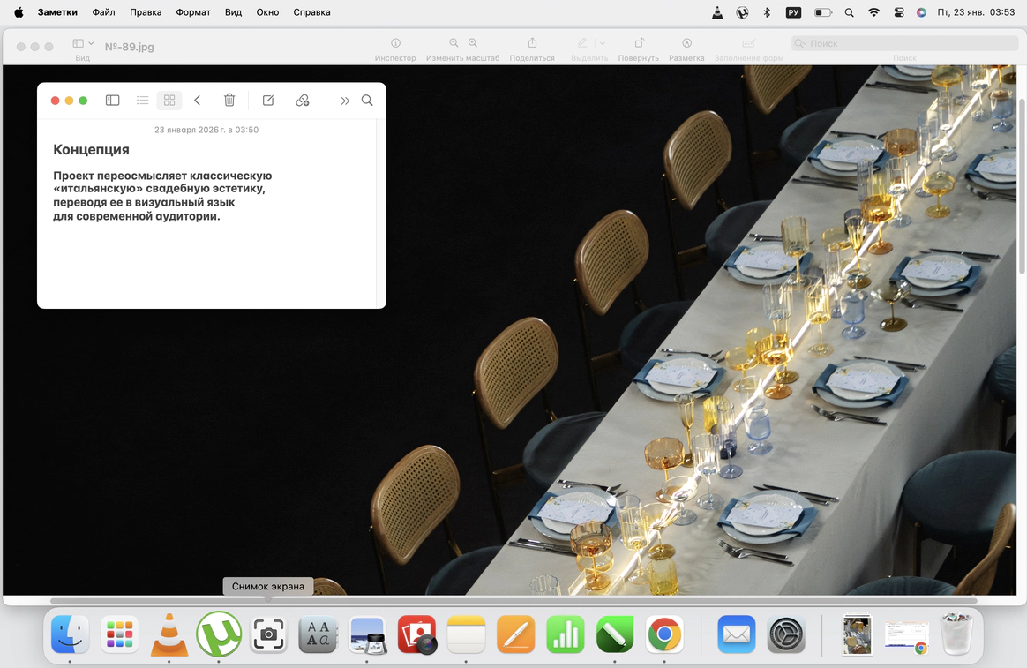Viewport: 1027px width, 668px height.
Task: Click the Поиск search field in Preview
Action: tap(909, 43)
